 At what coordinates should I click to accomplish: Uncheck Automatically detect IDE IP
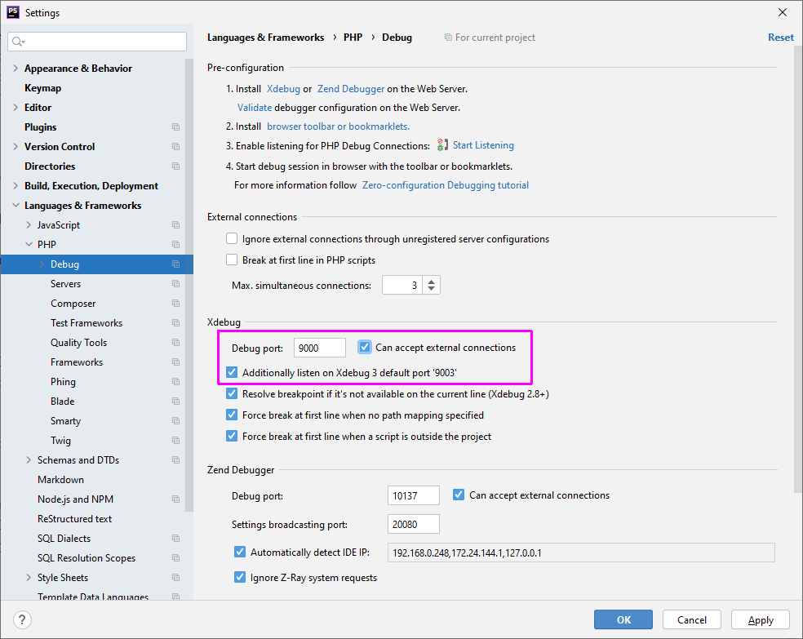[240, 552]
